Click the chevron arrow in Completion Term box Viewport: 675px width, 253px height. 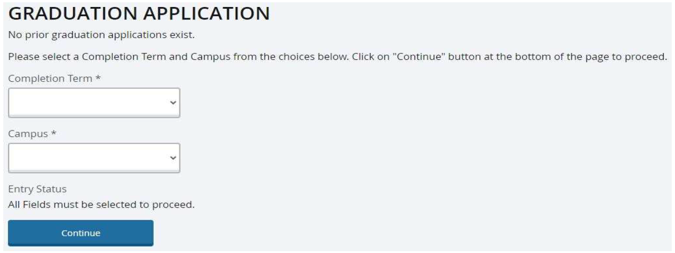point(173,103)
